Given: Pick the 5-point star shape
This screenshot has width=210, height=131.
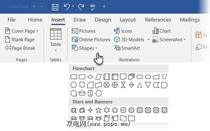Looking at the screenshot, I should pos(99,110).
